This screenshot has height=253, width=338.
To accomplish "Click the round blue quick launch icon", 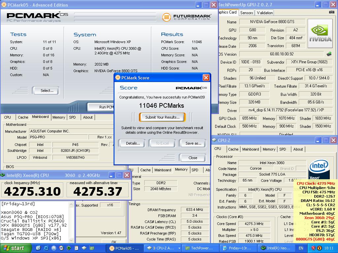I will (x=54, y=248).
